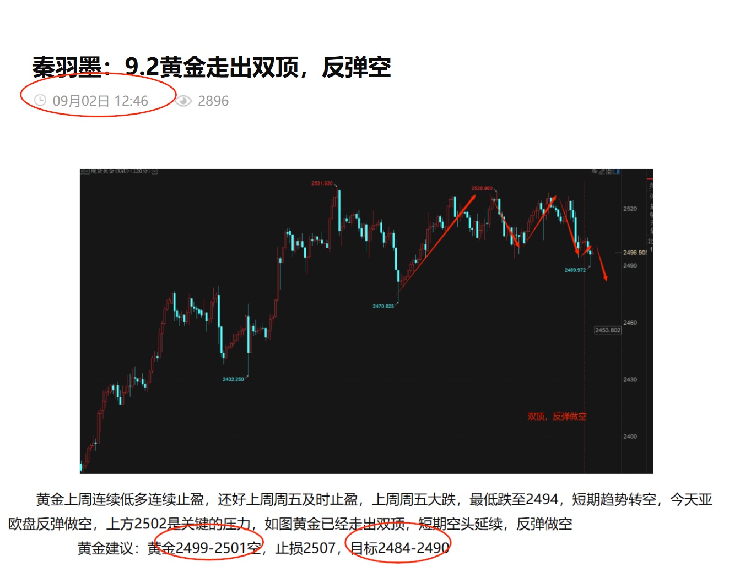Click the 2520 price axis label
Image resolution: width=740 pixels, height=567 pixels.
click(x=630, y=209)
